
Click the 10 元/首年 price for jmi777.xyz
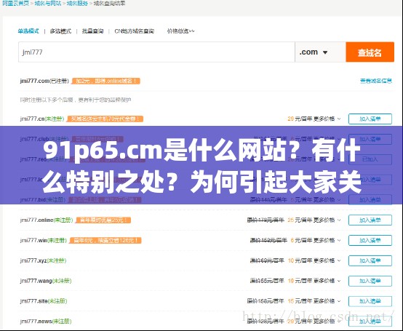pyautogui.click(x=300, y=260)
